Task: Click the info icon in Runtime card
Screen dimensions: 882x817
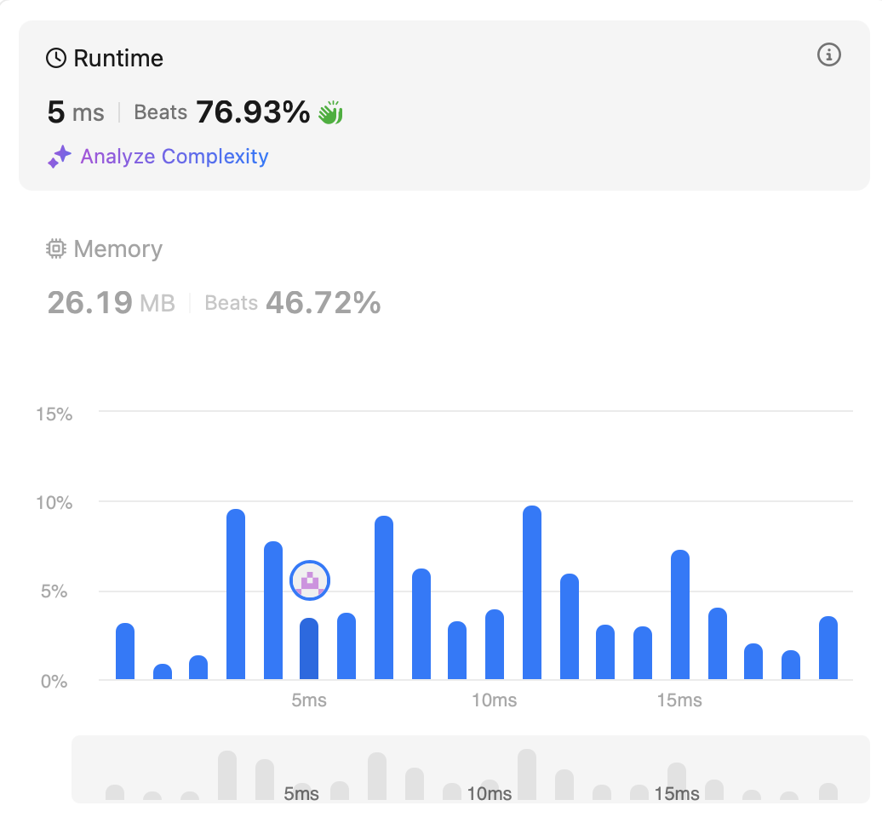Action: pyautogui.click(x=828, y=55)
